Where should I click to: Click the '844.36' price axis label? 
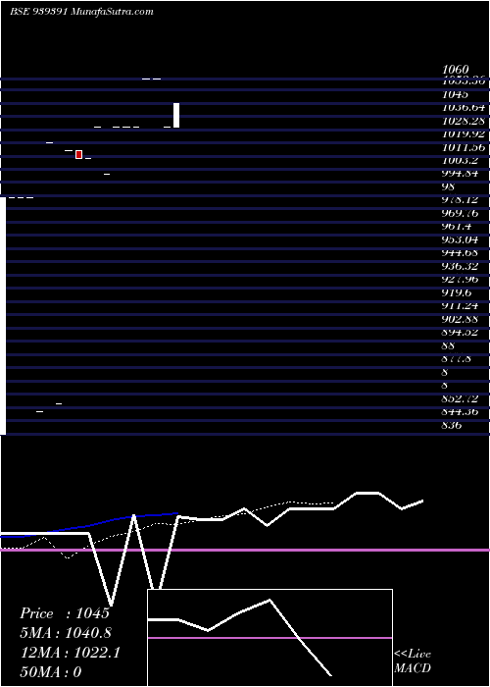tap(461, 412)
